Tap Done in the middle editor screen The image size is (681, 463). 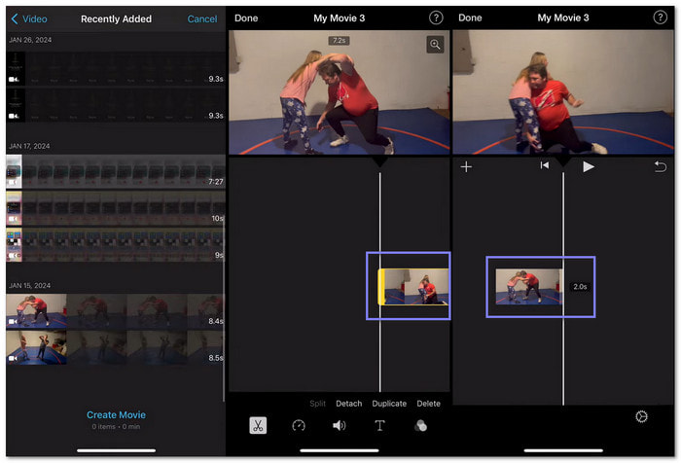pyautogui.click(x=246, y=18)
